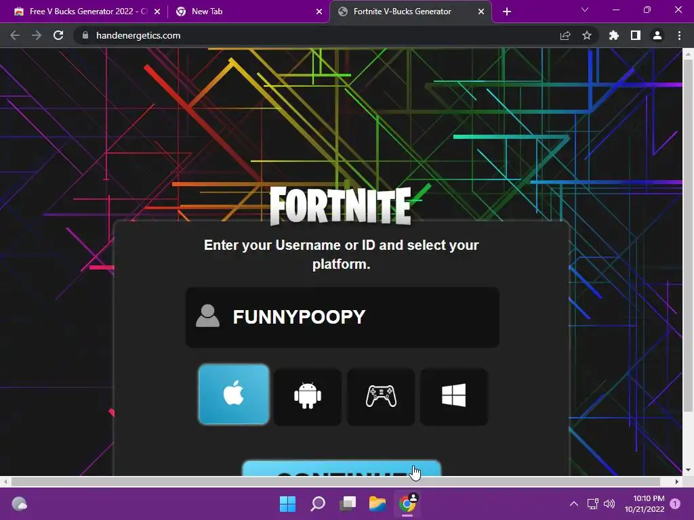Show hidden system tray icons

[x=573, y=504]
